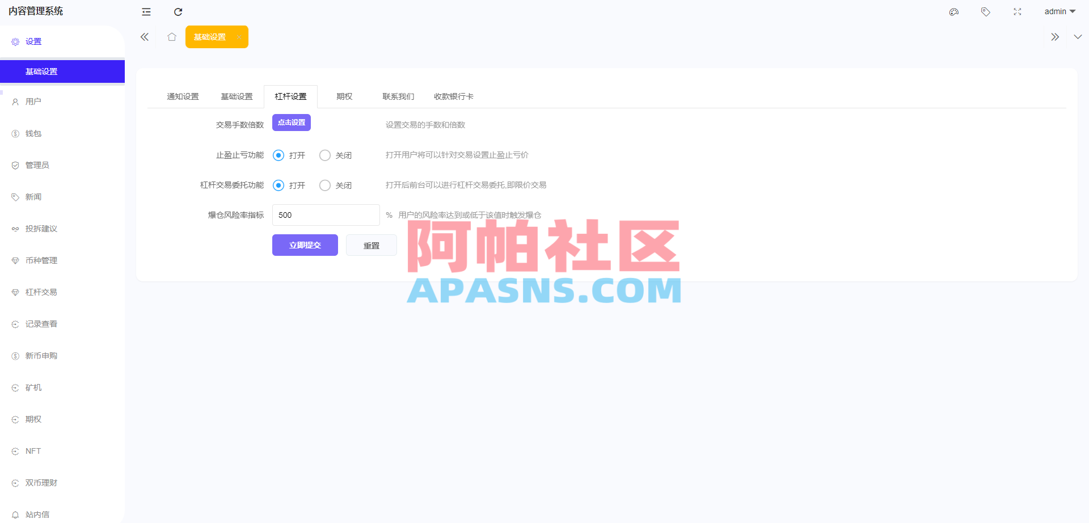Open 管理员 management from sidebar
The image size is (1089, 523).
click(37, 165)
